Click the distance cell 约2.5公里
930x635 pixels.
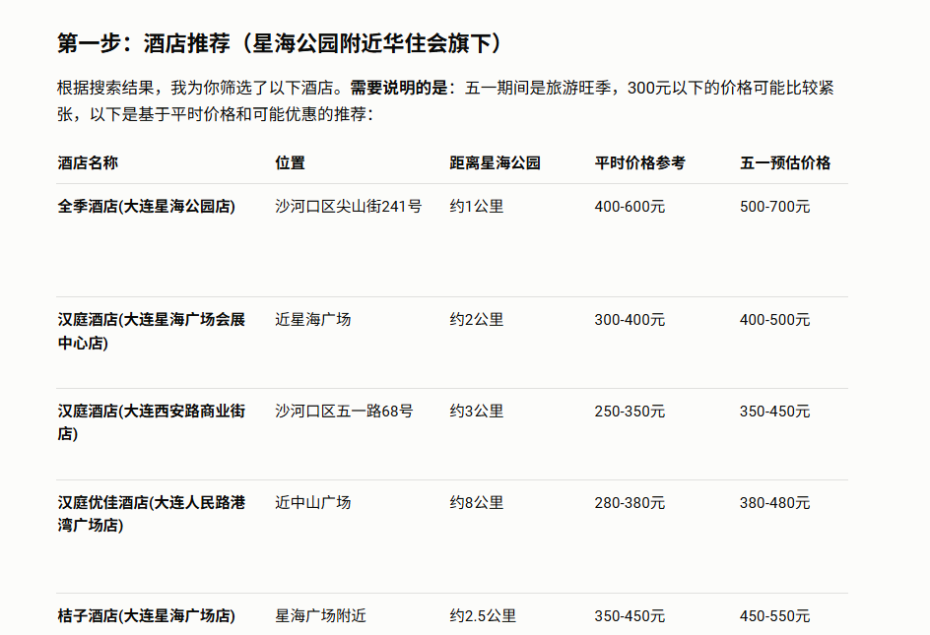(x=483, y=616)
